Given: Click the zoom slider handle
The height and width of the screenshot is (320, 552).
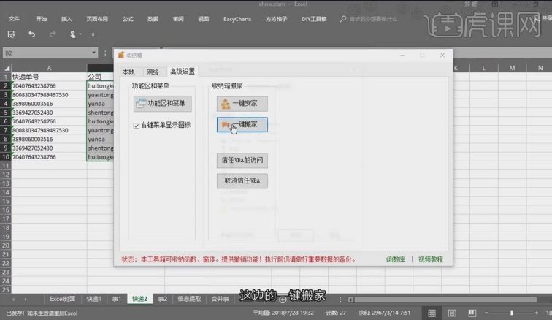Looking at the screenshot, I should (x=512, y=313).
